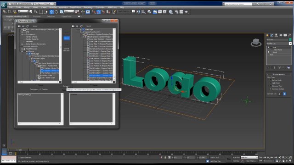Screen dimensions: 294x165
Task: Open the Workspaces Default dropdown
Action: [45, 4]
